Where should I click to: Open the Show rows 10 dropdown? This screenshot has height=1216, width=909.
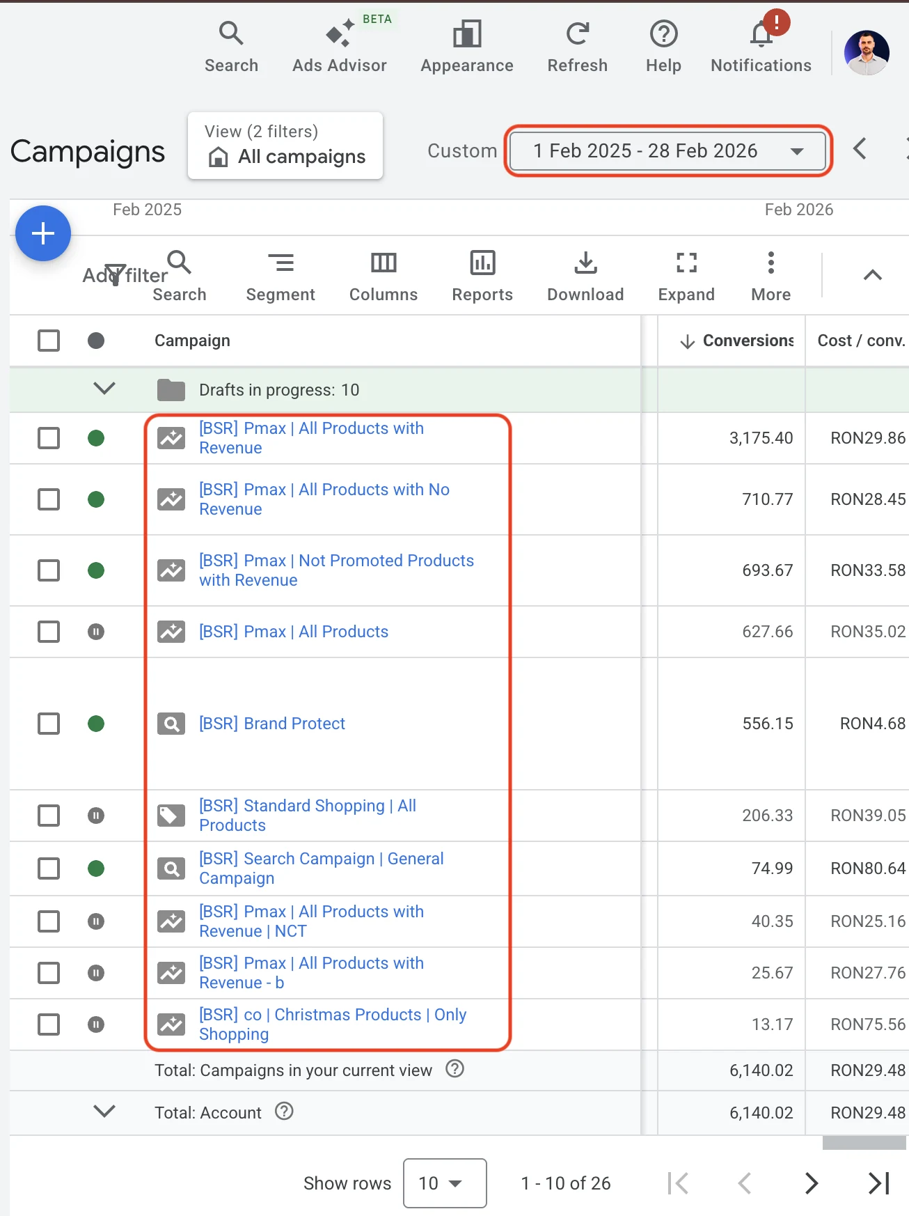(445, 1183)
